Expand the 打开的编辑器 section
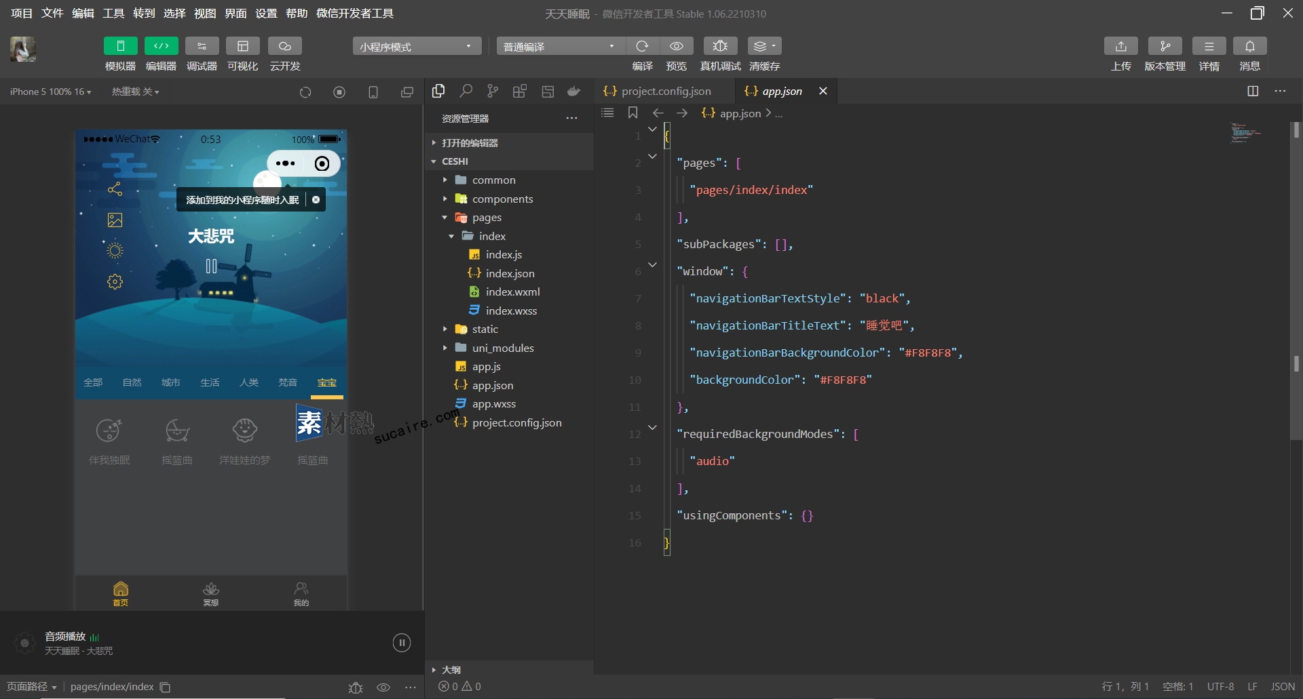Viewport: 1303px width, 699px height. click(x=509, y=142)
